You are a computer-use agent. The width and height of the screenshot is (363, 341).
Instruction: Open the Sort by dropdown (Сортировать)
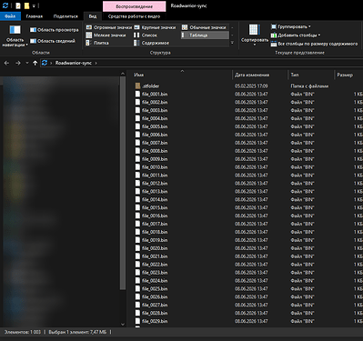pos(255,35)
